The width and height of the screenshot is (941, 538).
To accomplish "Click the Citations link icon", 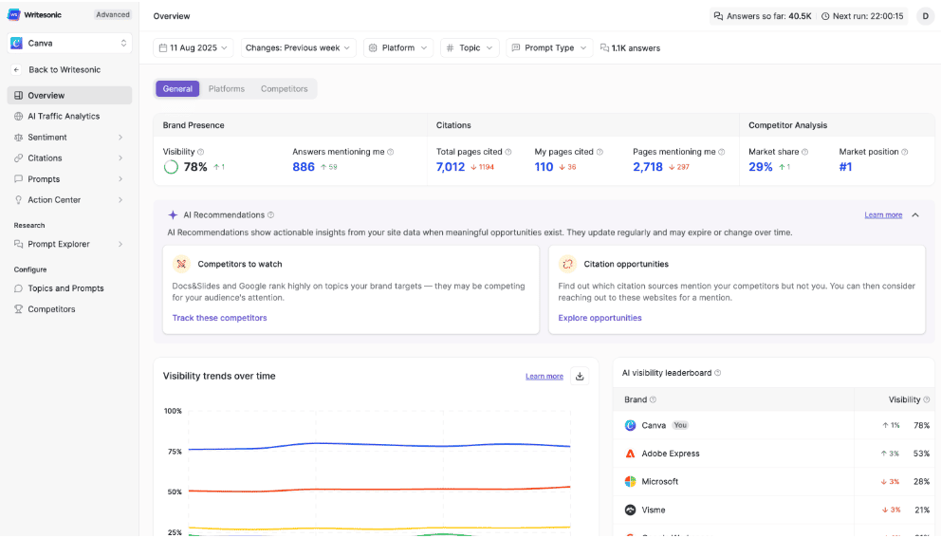I will (19, 158).
